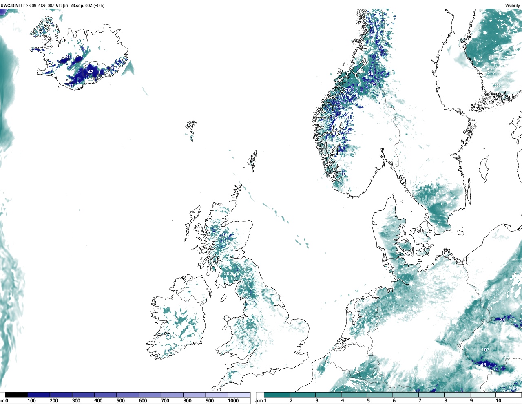Click the valid time 'þri. 23.sep. 00Z'
This screenshot has height=404, width=522.
(77, 5)
